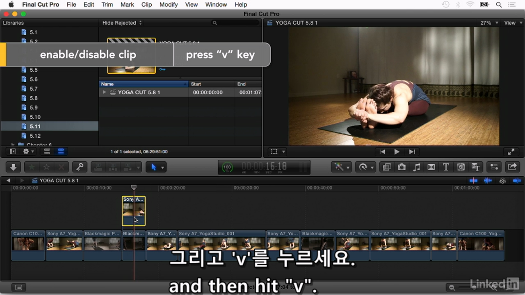
Task: Go to next edit in viewer
Action: 412,152
